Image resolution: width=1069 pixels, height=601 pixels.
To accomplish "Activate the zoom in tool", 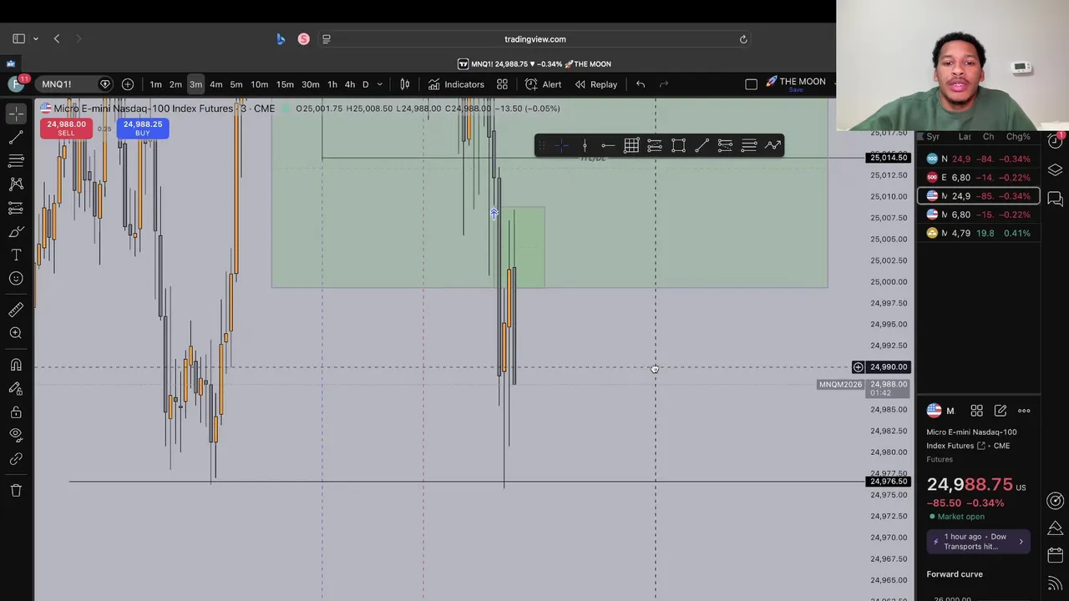I will pyautogui.click(x=16, y=333).
